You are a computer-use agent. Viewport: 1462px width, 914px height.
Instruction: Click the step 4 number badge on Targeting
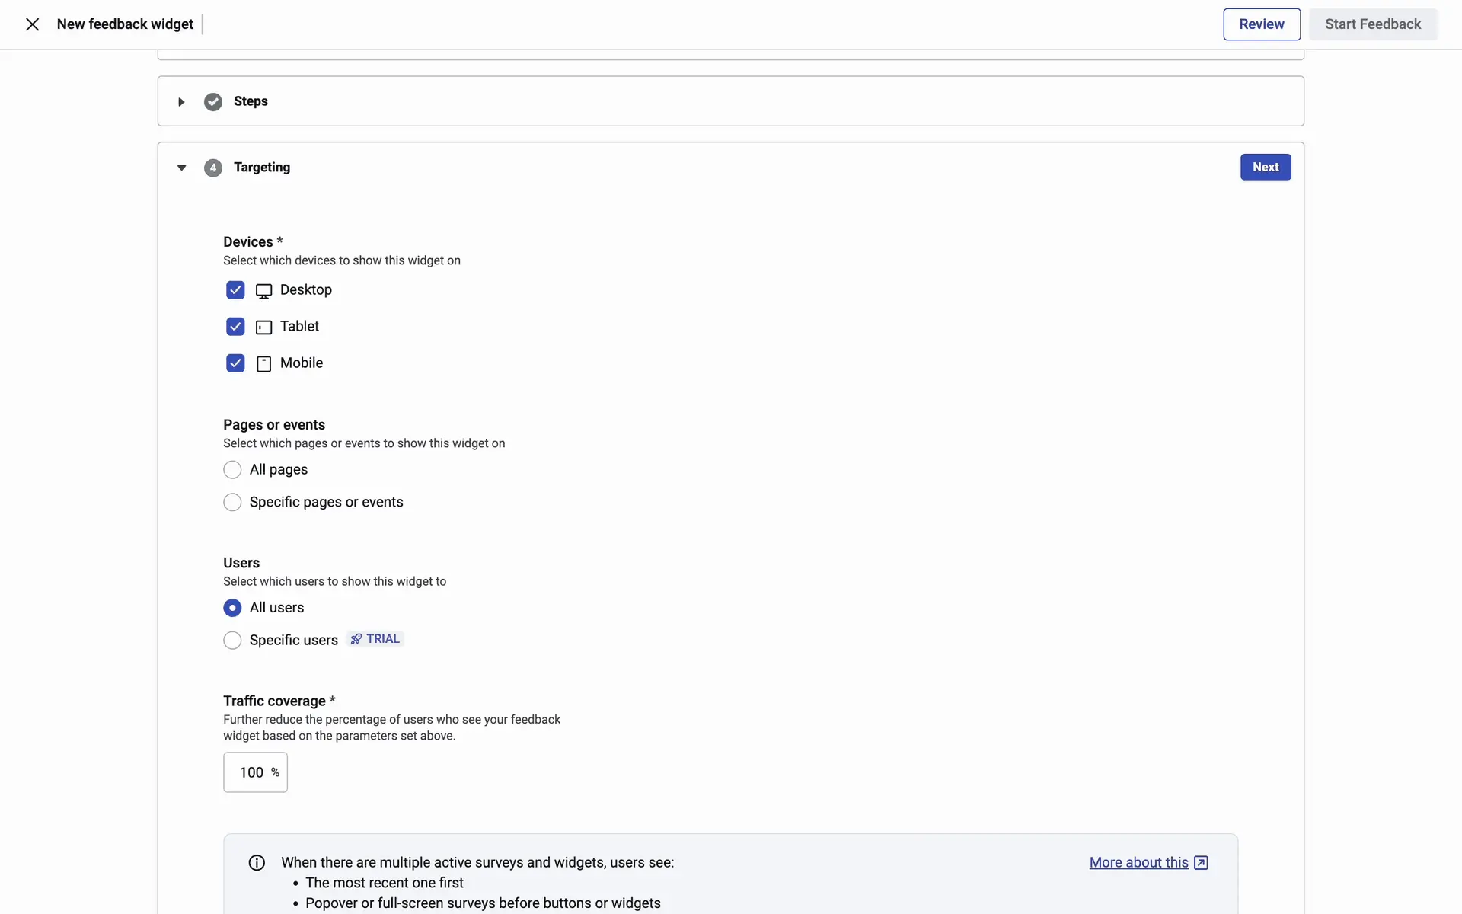coord(213,168)
